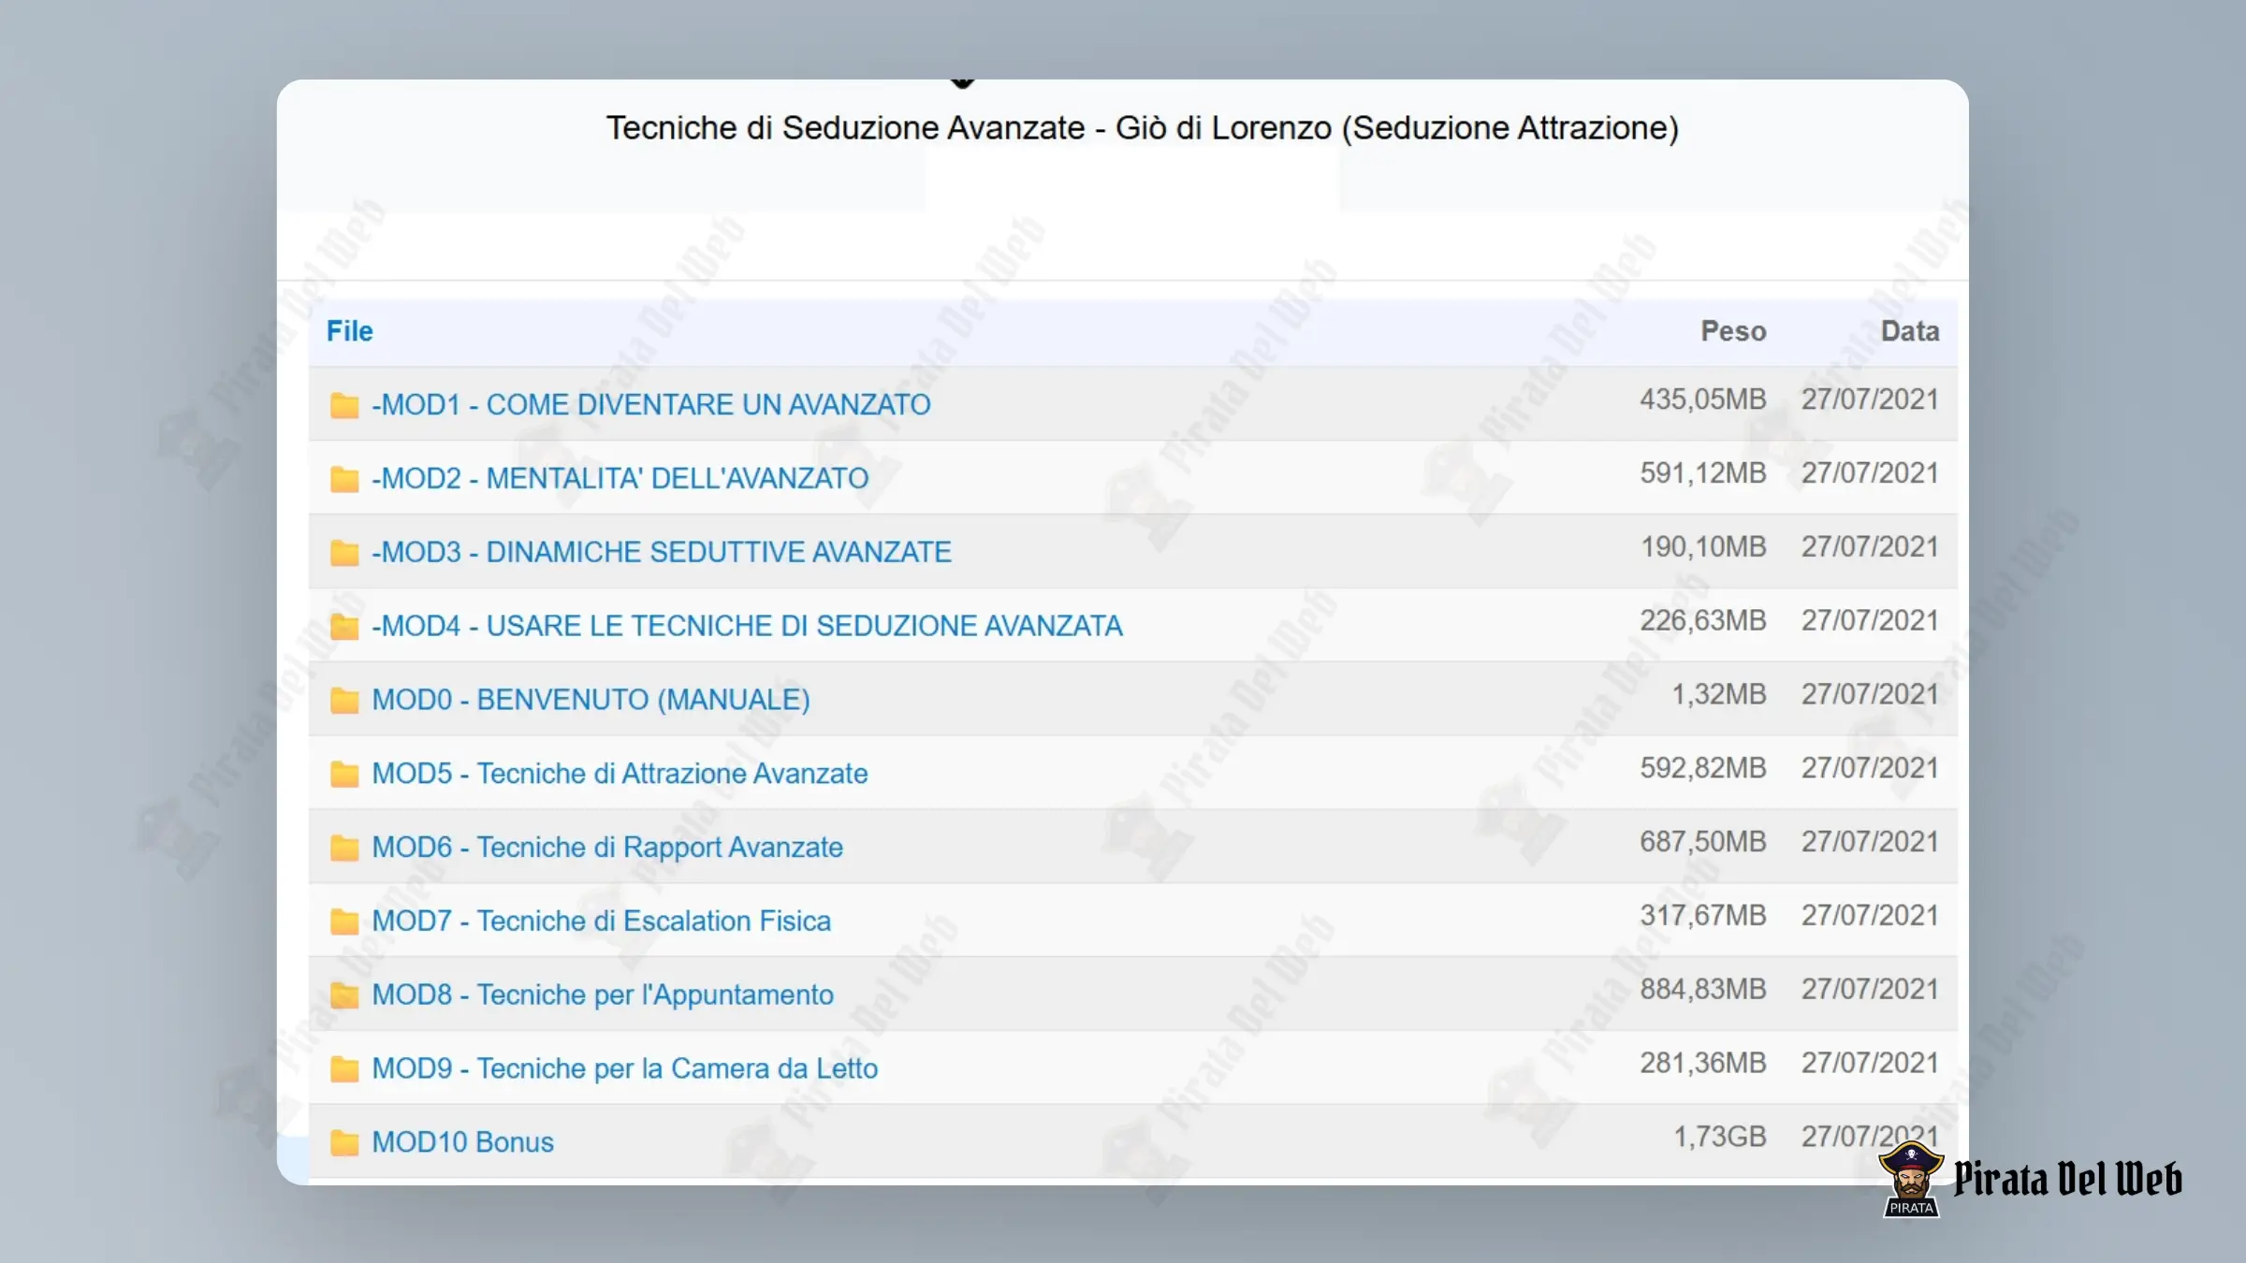Select the size value 190,10MB

tap(1703, 547)
